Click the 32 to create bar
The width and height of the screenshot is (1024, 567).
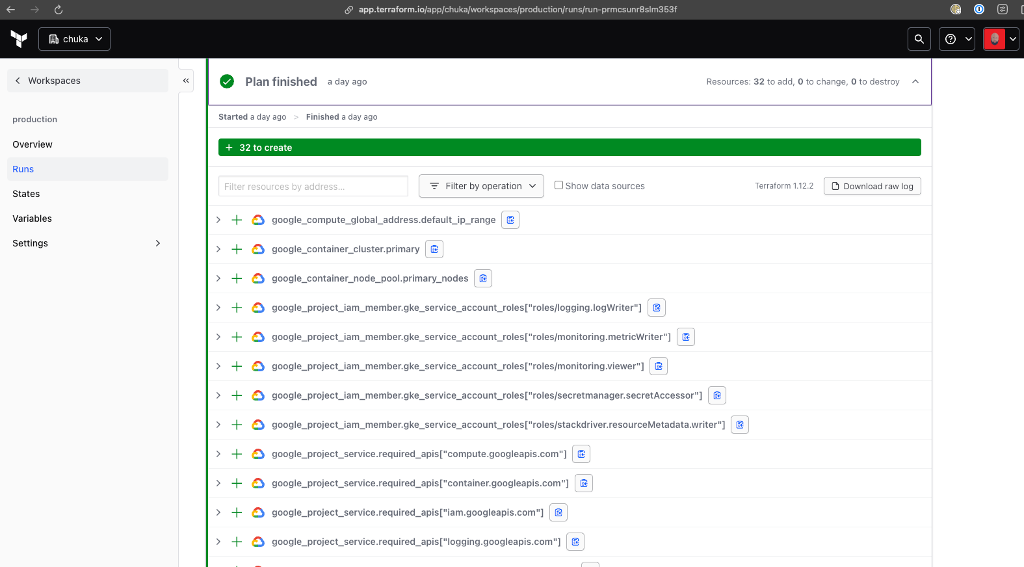(x=570, y=148)
